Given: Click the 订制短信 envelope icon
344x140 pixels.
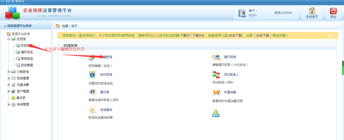Looking at the screenshot, I should coord(13,72).
